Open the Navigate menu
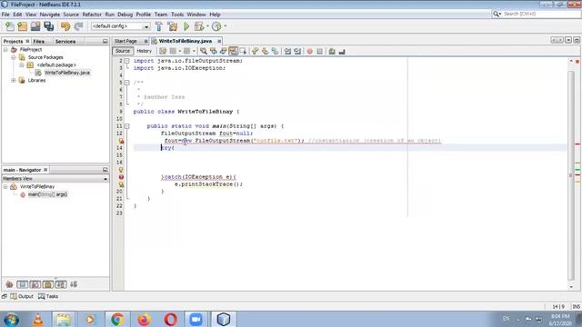 pos(50,15)
